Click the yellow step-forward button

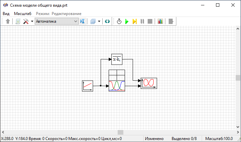134,21
